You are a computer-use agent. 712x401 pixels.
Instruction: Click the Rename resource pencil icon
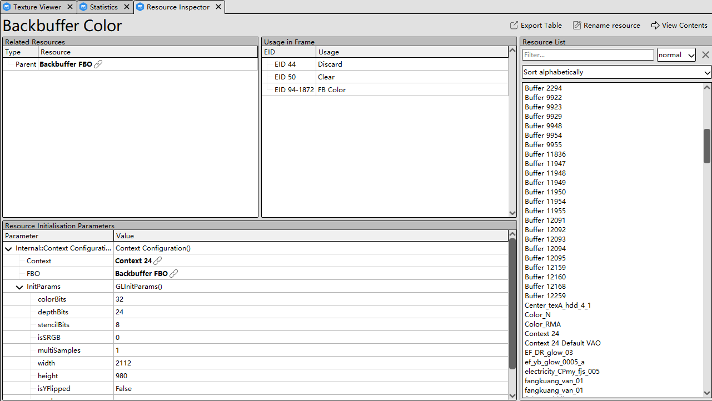pyautogui.click(x=577, y=26)
